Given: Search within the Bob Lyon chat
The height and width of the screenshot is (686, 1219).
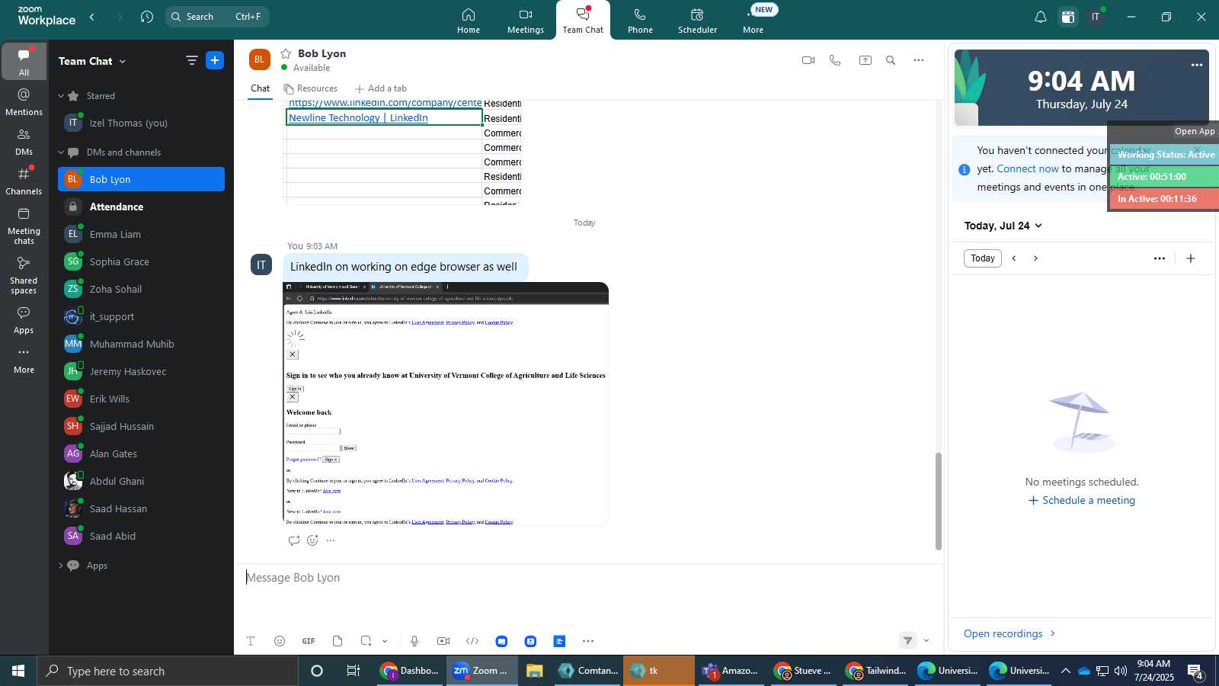Looking at the screenshot, I should pos(891,60).
